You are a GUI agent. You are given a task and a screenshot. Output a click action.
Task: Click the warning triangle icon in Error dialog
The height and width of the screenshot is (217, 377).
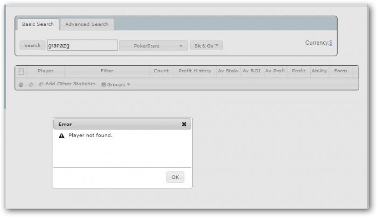61,135
